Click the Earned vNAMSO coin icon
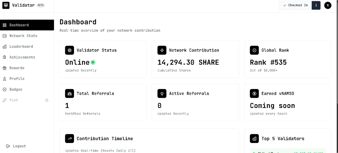The width and height of the screenshot is (338, 153). [x=254, y=93]
